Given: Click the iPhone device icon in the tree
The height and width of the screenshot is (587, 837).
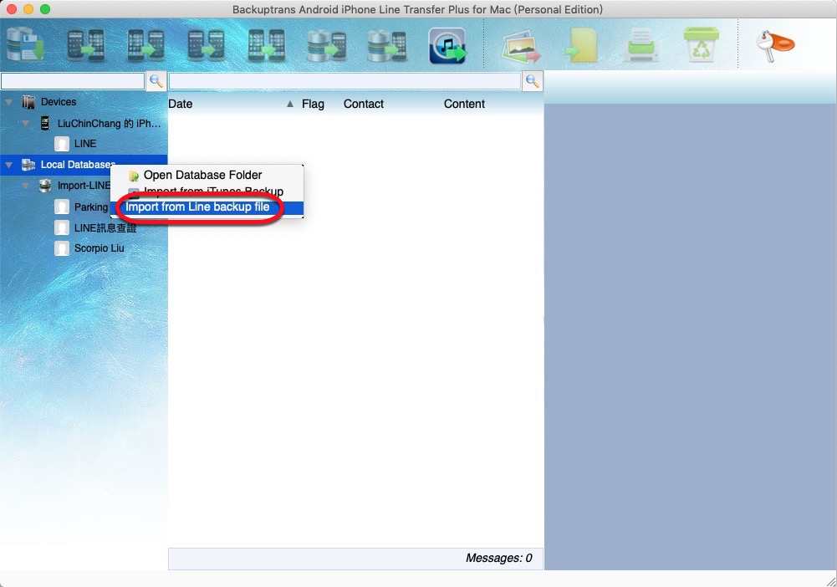Looking at the screenshot, I should click(45, 123).
